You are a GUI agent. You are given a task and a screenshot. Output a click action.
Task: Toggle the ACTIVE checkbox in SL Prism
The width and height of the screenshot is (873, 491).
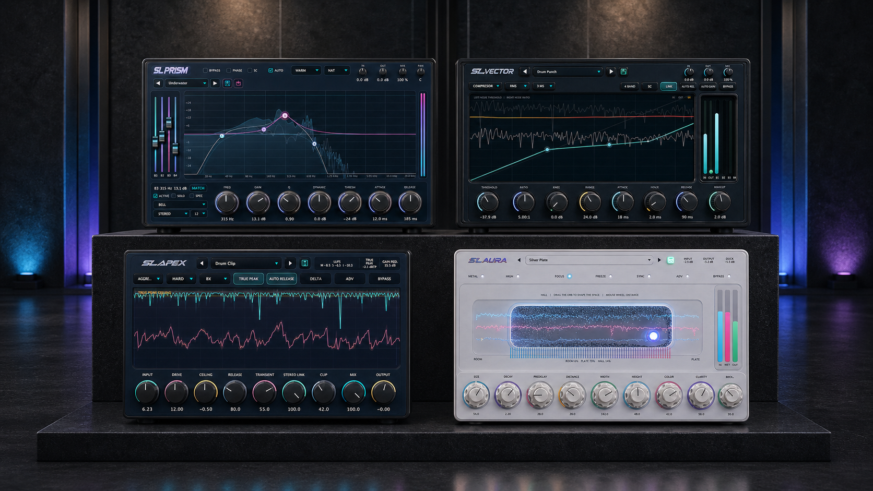pos(156,196)
